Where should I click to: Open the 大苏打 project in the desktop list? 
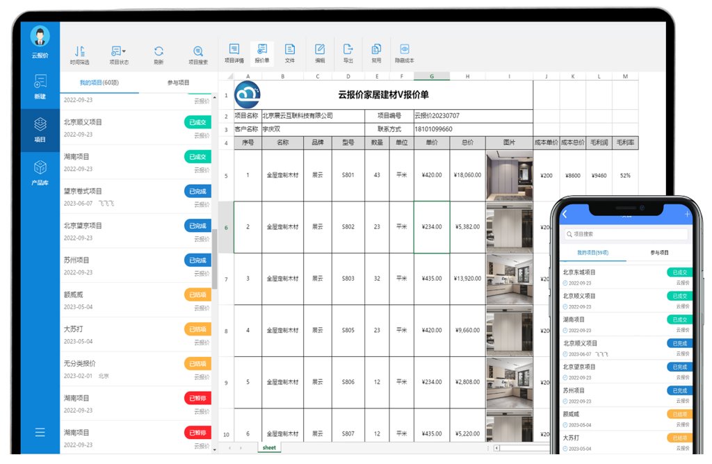pos(136,335)
